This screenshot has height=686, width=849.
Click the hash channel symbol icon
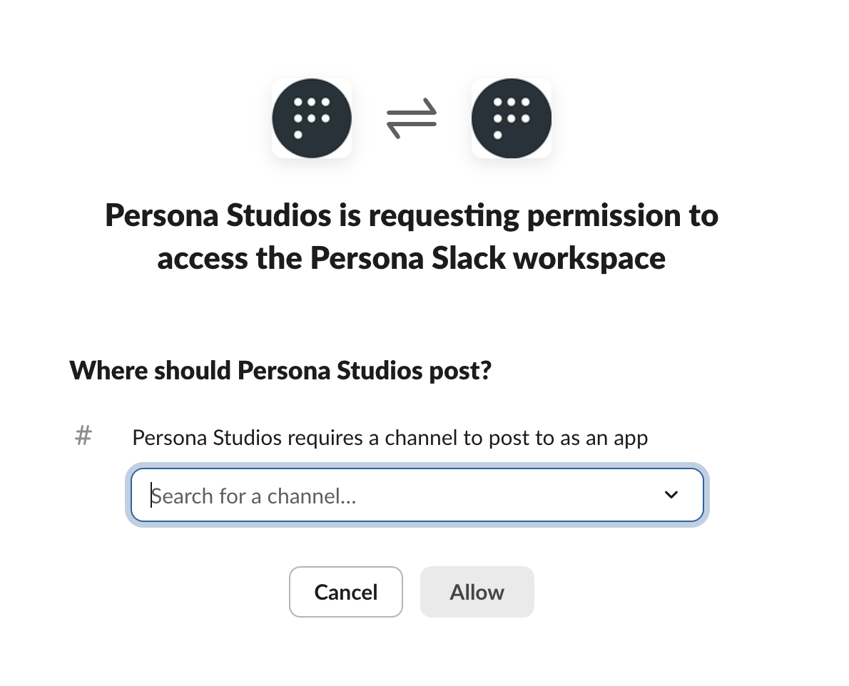click(x=83, y=435)
